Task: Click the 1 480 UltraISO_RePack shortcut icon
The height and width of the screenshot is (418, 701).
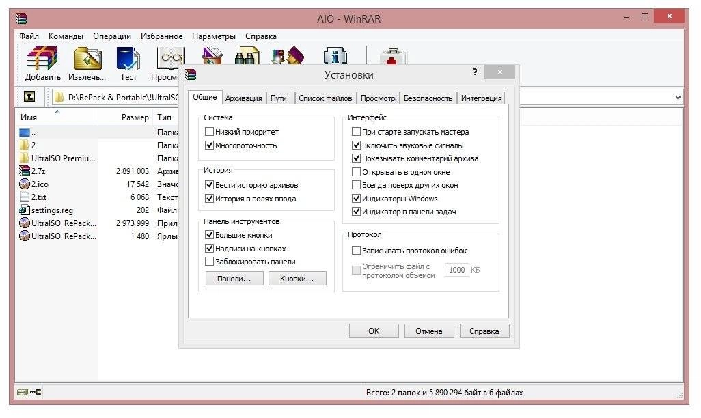Action: pyautogui.click(x=25, y=236)
